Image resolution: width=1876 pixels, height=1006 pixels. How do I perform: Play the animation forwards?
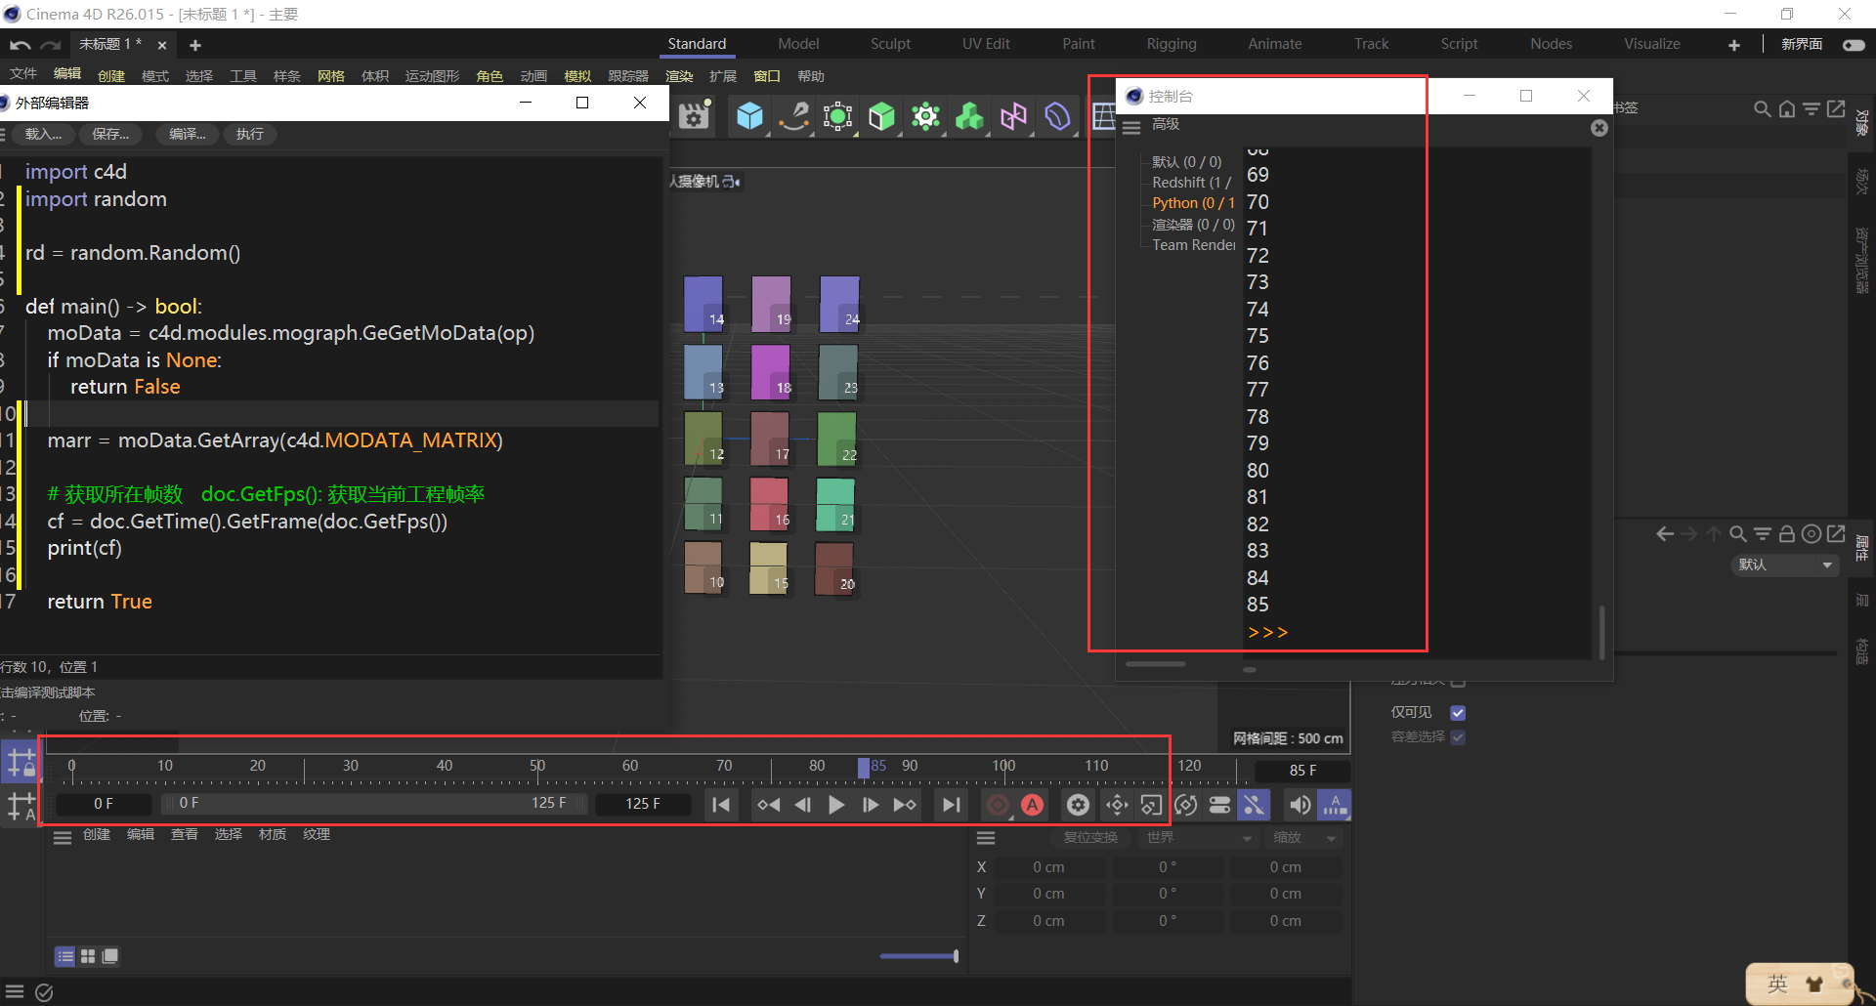click(836, 805)
